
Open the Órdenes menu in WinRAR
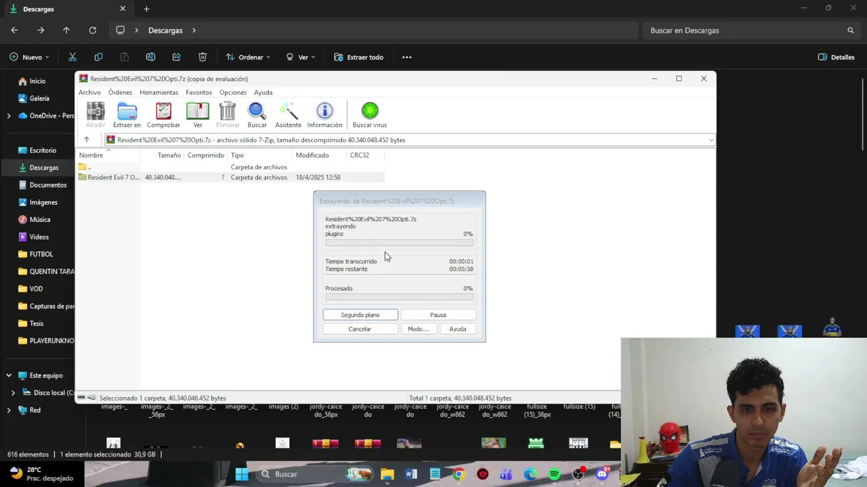pyautogui.click(x=120, y=93)
